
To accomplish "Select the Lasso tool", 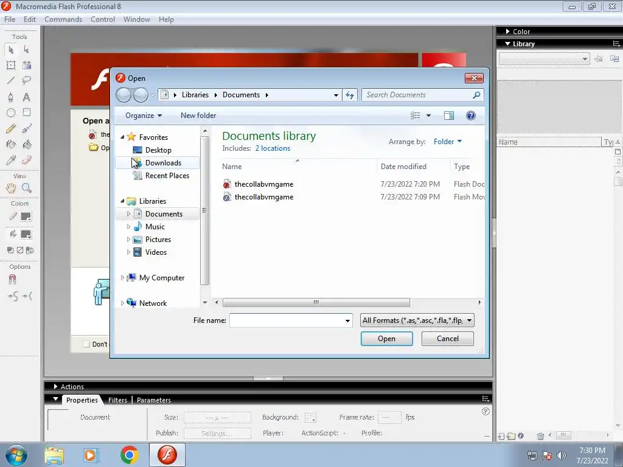I will 26,81.
